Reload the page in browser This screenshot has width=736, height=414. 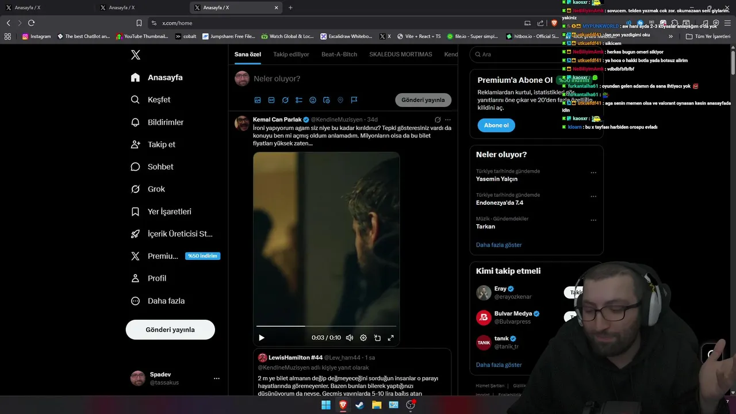coord(31,23)
